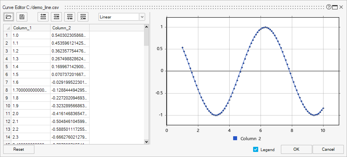Open a curve file with the folder icon

(9, 17)
